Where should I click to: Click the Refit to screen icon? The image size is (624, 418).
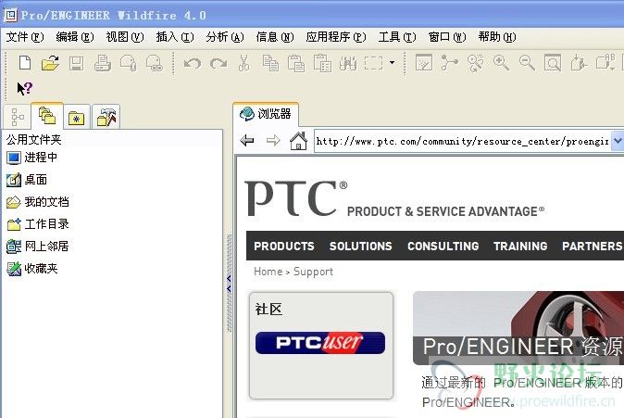[x=553, y=63]
